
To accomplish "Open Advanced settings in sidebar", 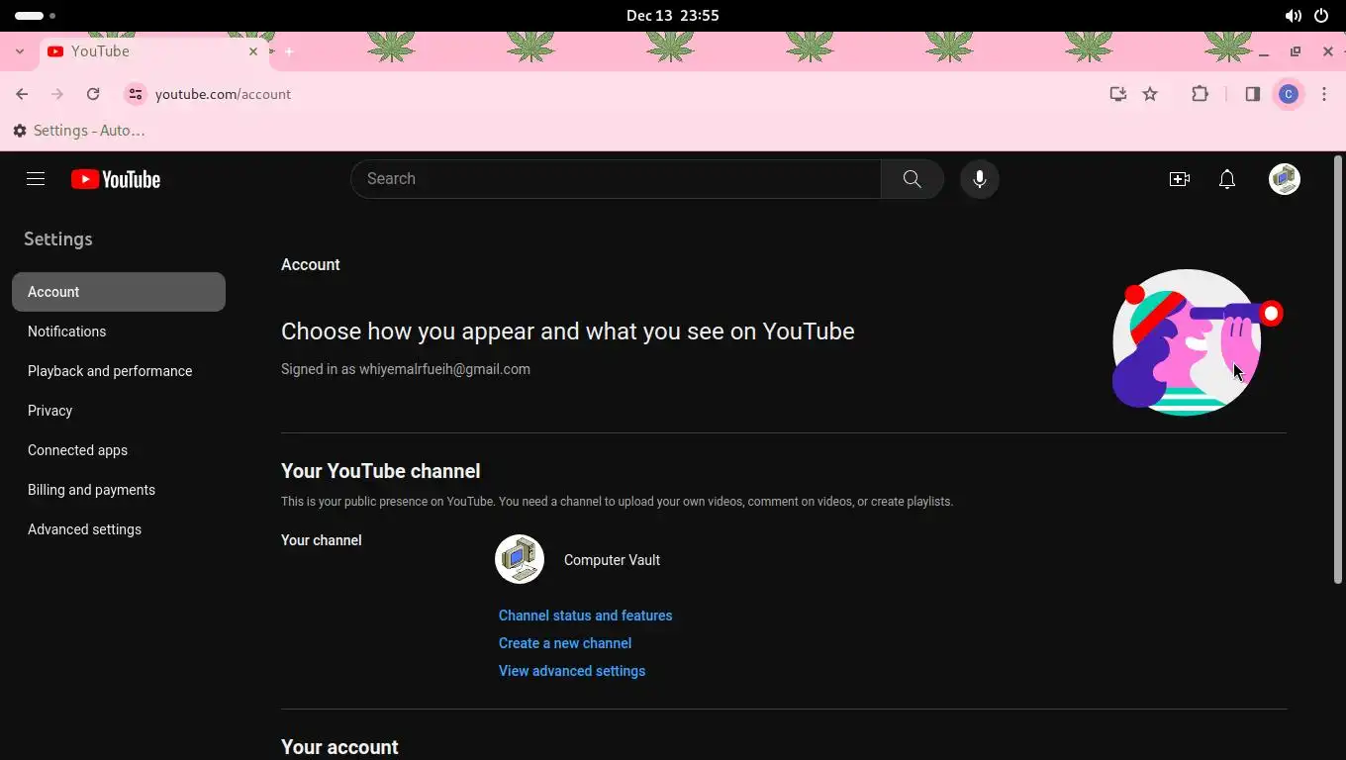I will coord(119,529).
